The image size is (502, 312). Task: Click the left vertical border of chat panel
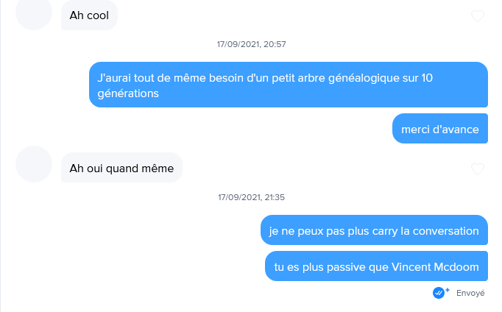click(x=1, y=156)
